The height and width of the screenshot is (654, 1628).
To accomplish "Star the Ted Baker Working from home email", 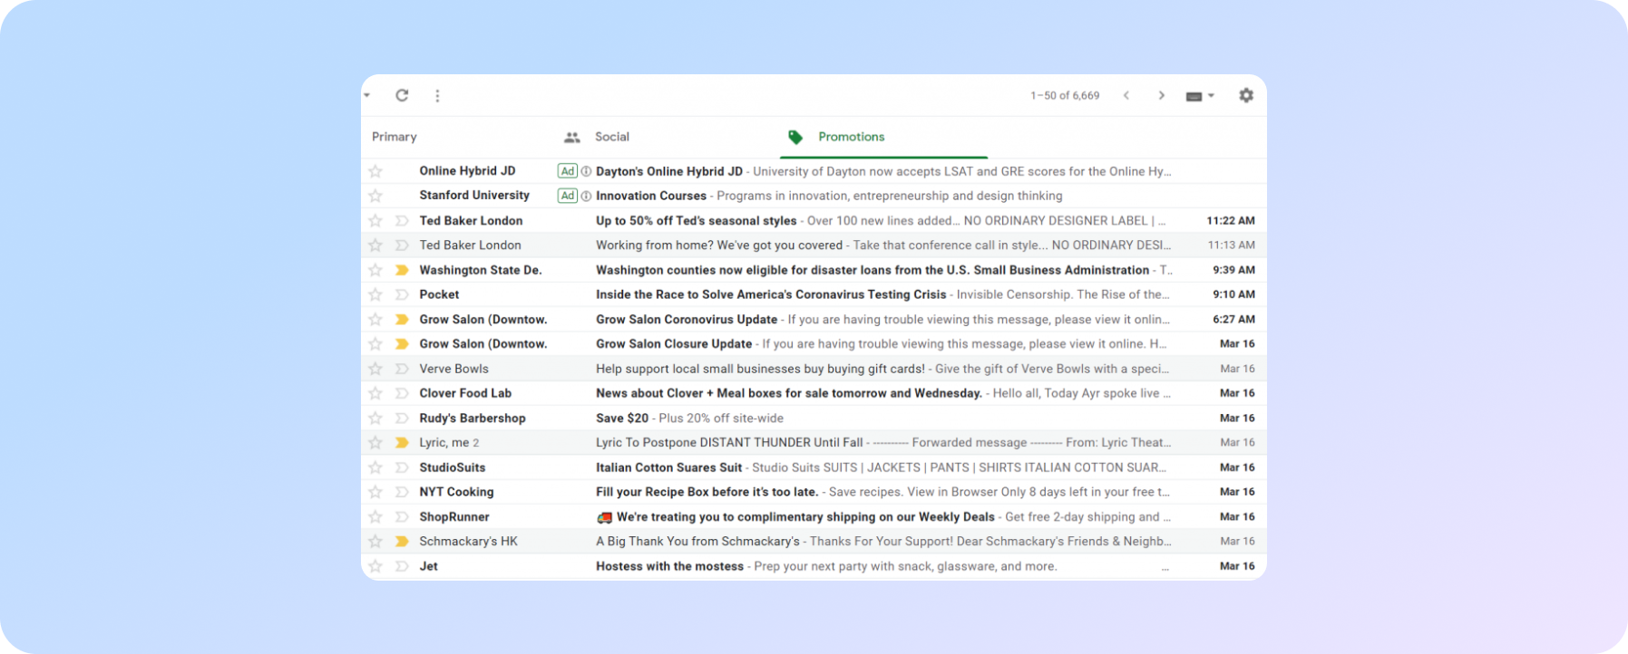I will pos(375,245).
